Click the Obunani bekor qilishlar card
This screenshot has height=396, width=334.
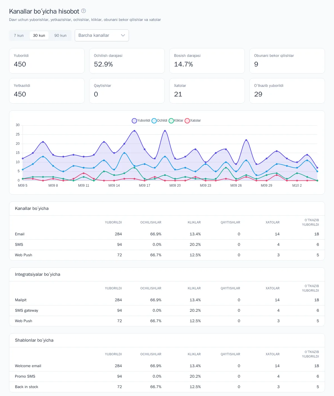287,61
